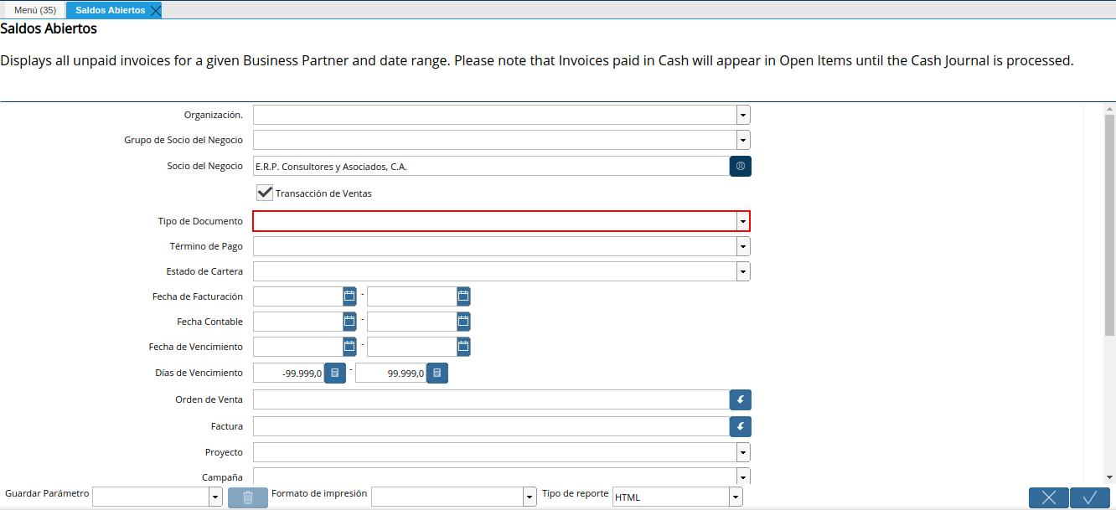Open Orden de Venta lookup icon
The height and width of the screenshot is (510, 1116).
(x=741, y=399)
